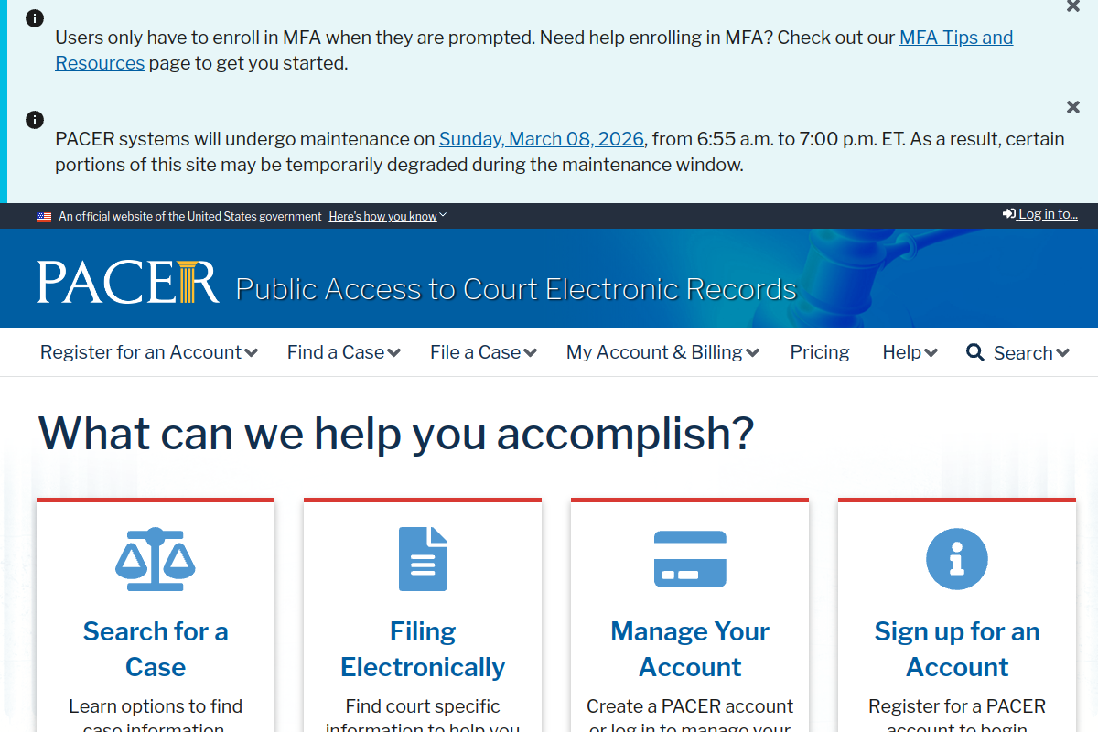Click "An official website of the United States government" text
The height and width of the screenshot is (732, 1098).
click(x=190, y=217)
